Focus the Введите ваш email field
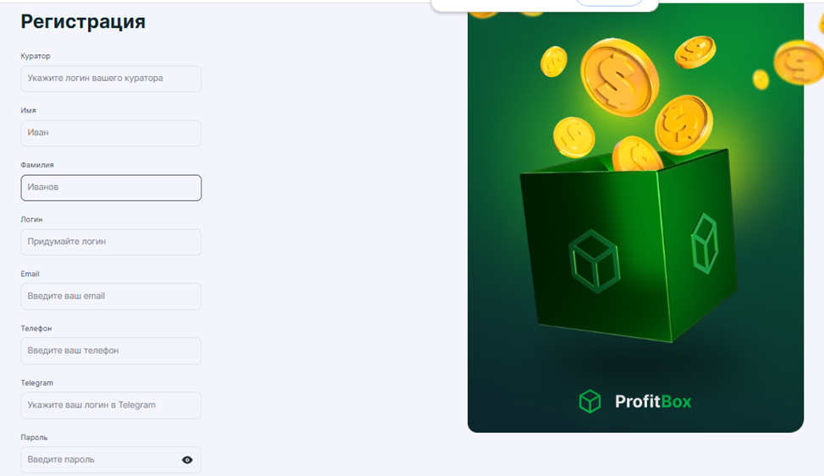 coord(111,296)
